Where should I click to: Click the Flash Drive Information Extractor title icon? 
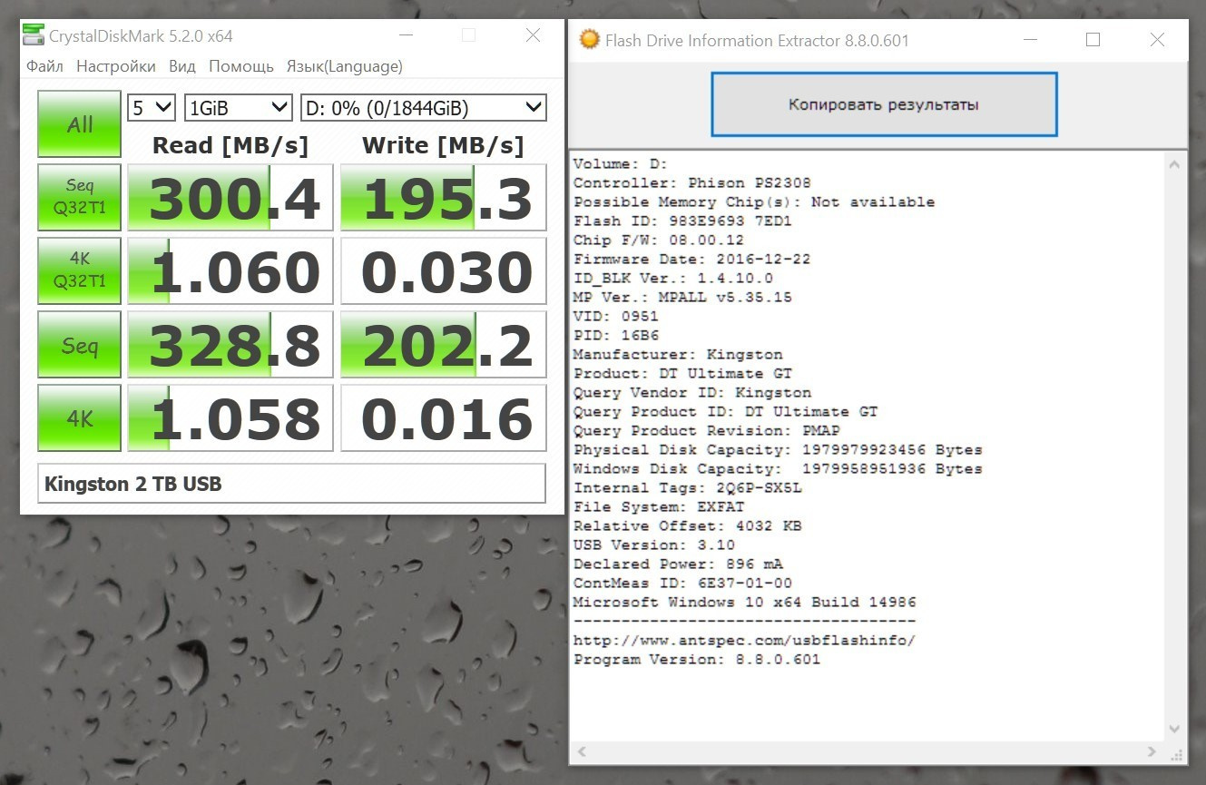tap(589, 40)
